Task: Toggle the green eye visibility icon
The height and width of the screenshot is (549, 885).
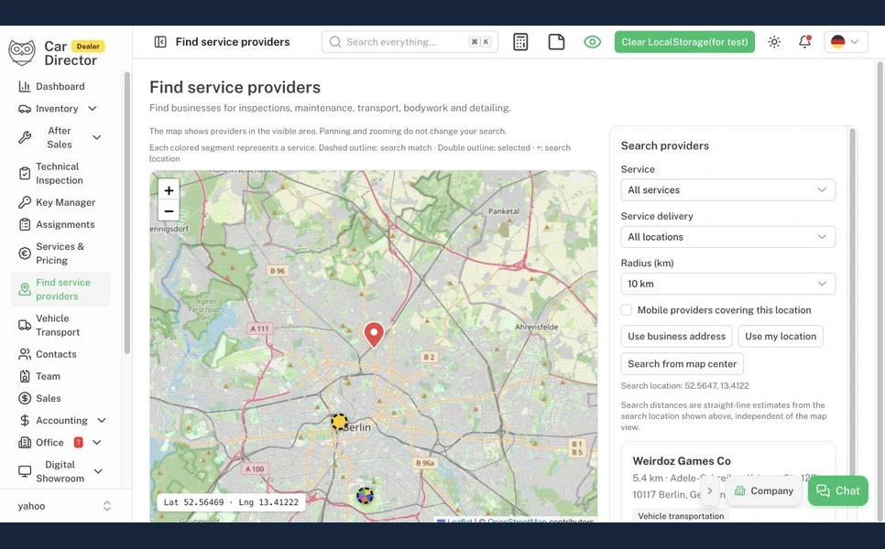Action: click(x=592, y=42)
